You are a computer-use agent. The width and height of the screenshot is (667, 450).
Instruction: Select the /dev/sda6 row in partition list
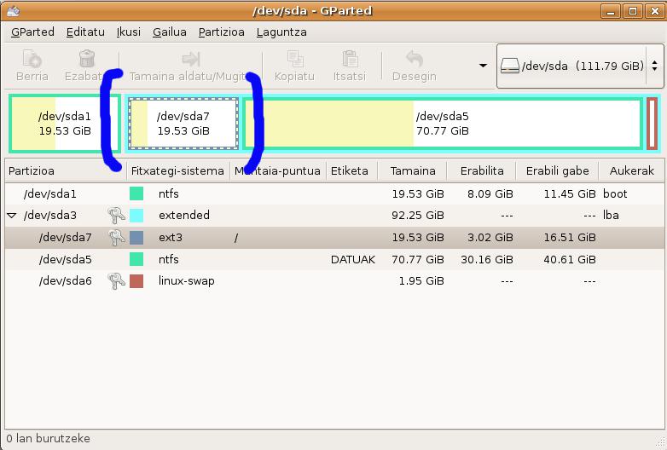click(x=334, y=281)
